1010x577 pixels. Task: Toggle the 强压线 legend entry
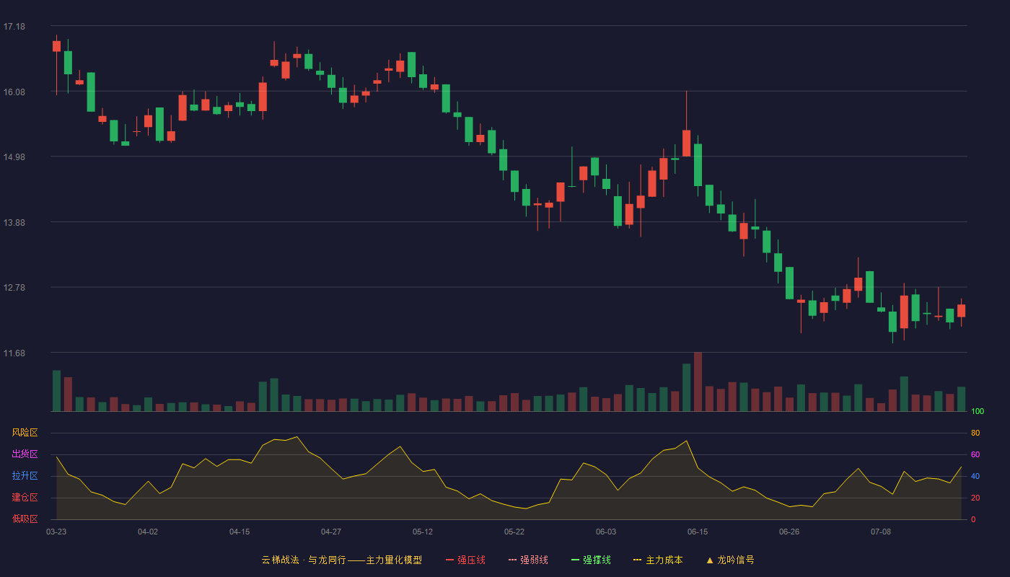465,560
